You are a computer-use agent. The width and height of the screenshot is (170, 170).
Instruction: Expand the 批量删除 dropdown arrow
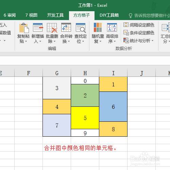[54, 41]
